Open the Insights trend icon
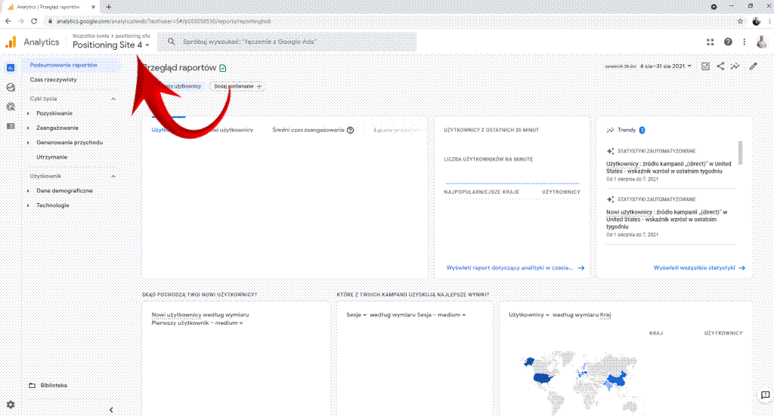The height and width of the screenshot is (416, 774). click(x=735, y=66)
